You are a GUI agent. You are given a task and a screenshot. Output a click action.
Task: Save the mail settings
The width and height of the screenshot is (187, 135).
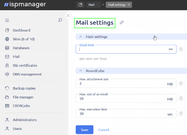point(85,130)
